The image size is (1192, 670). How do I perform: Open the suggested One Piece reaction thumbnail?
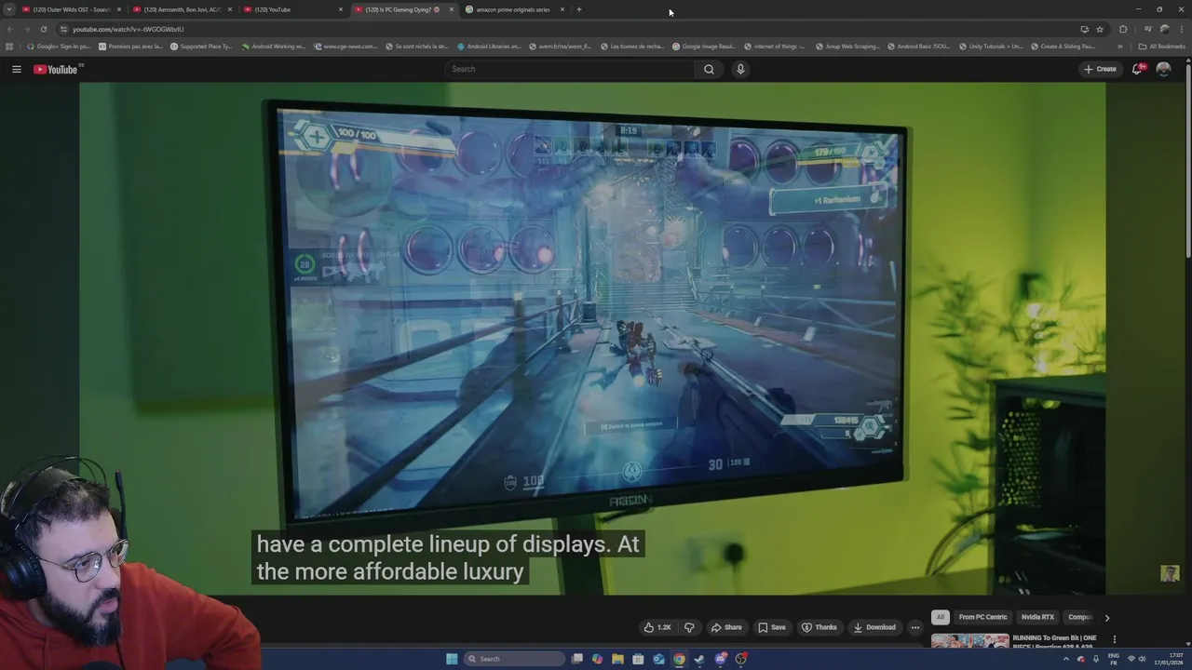969,641
